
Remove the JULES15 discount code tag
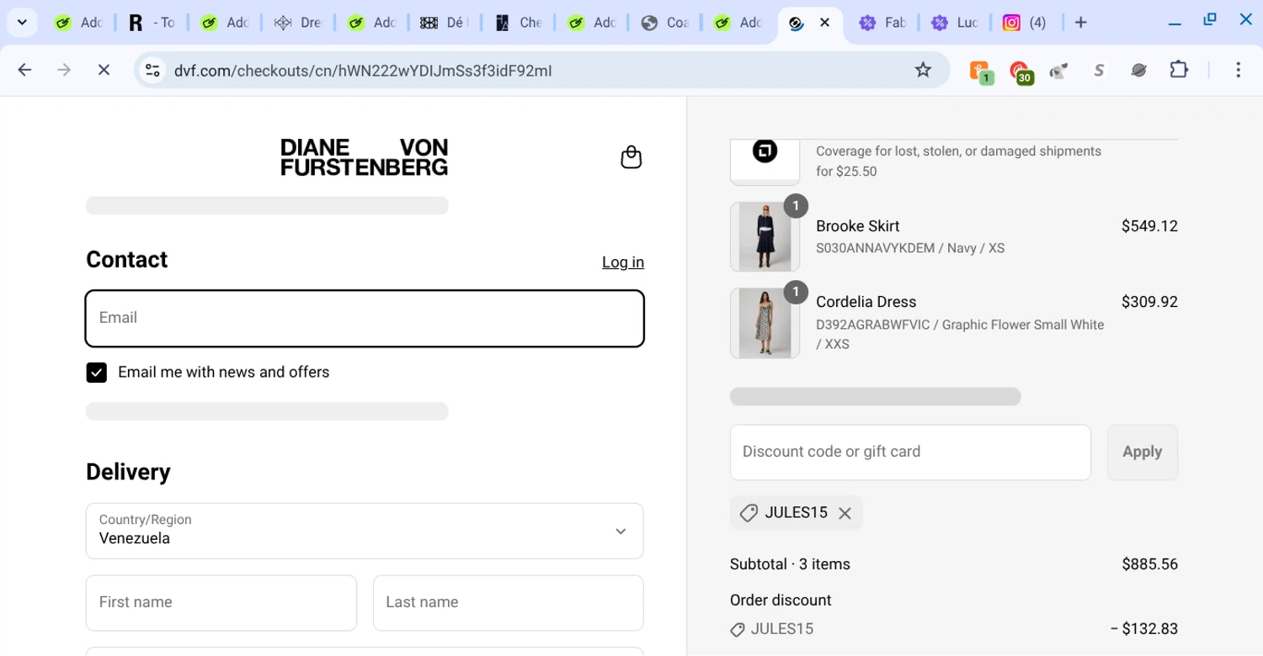[845, 513]
